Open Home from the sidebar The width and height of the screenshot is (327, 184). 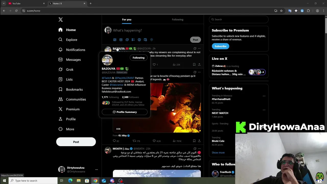tap(67, 30)
